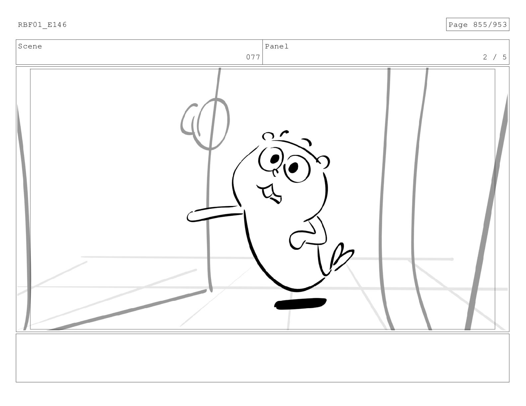The image size is (526, 406).
Task: Select the panel count 2 / 5
Action: 495,57
